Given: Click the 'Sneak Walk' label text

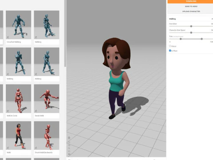Looking at the screenshot, I should [x=39, y=116].
